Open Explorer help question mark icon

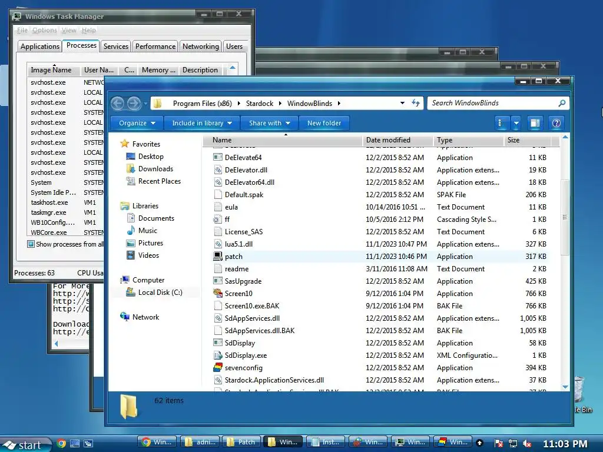556,123
